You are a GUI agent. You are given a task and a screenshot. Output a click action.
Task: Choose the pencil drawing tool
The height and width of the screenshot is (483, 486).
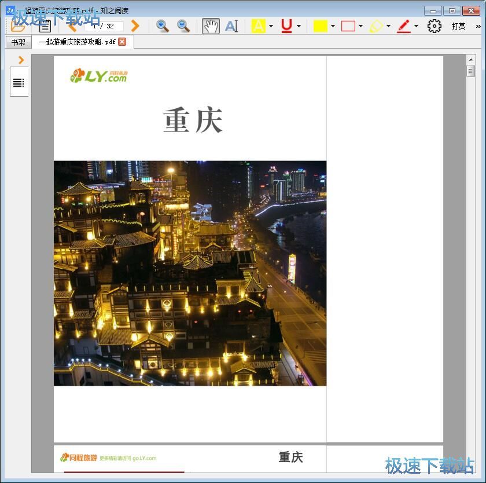404,25
